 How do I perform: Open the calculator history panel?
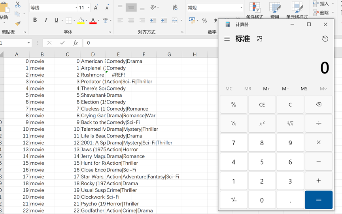pyautogui.click(x=325, y=39)
